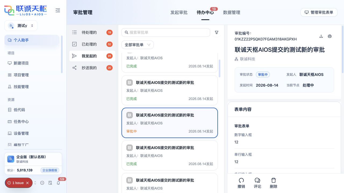Open 任务中心 section
344x193 pixels.
pos(32,122)
